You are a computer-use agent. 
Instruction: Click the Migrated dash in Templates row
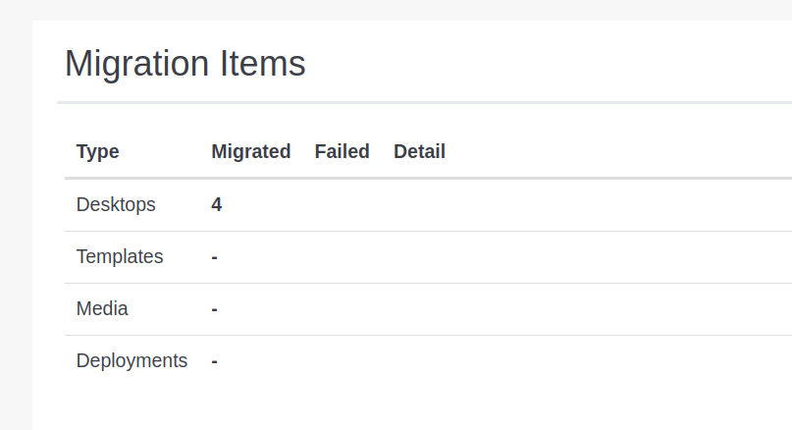(214, 257)
